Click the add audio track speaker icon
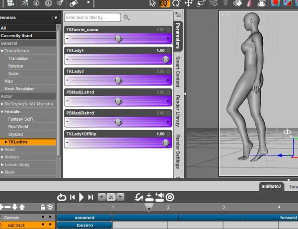This screenshot has height=229, width=298. click(x=159, y=197)
